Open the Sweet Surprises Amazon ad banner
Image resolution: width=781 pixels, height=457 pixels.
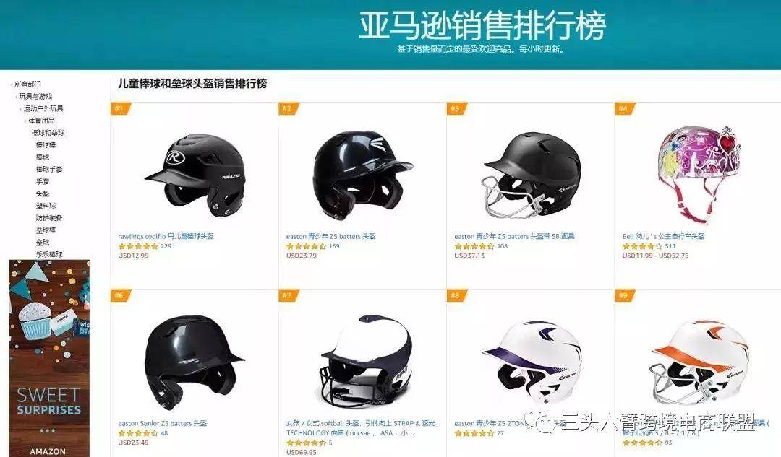click(x=49, y=358)
